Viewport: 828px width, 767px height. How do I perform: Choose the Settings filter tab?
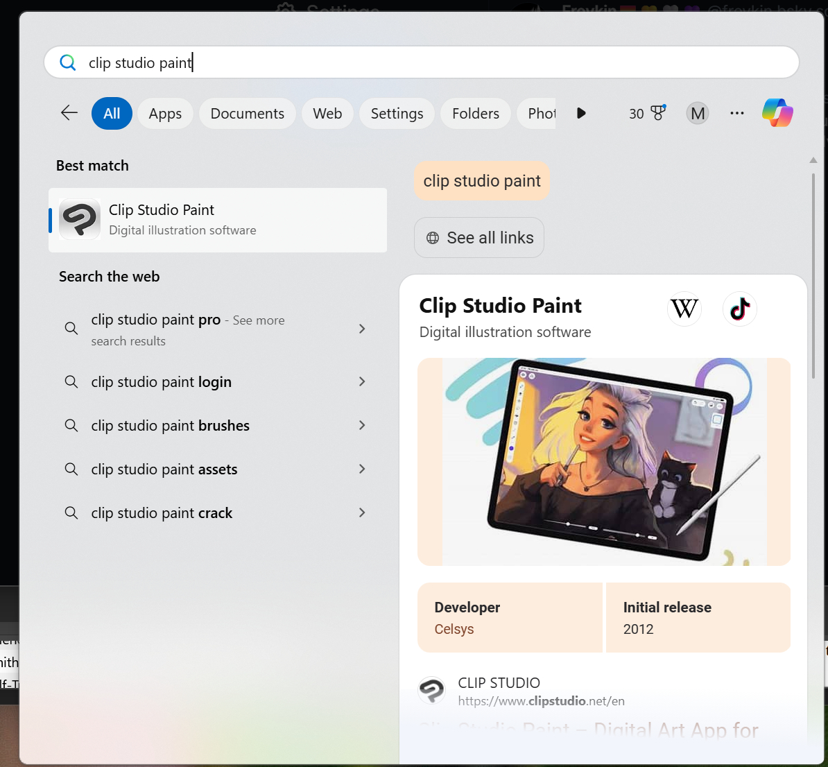click(397, 114)
